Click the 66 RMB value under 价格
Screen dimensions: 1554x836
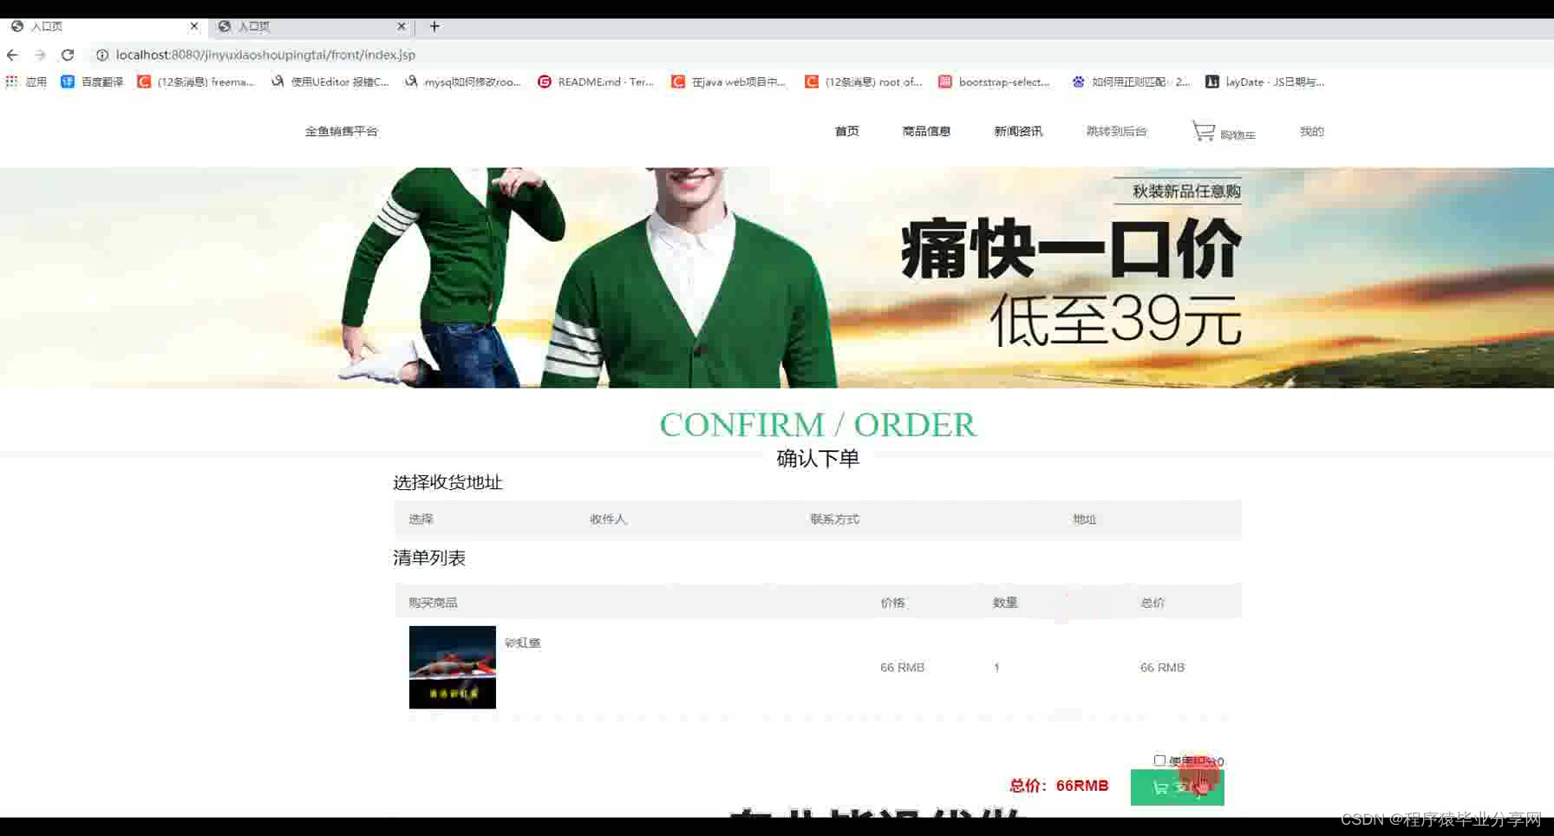point(902,667)
